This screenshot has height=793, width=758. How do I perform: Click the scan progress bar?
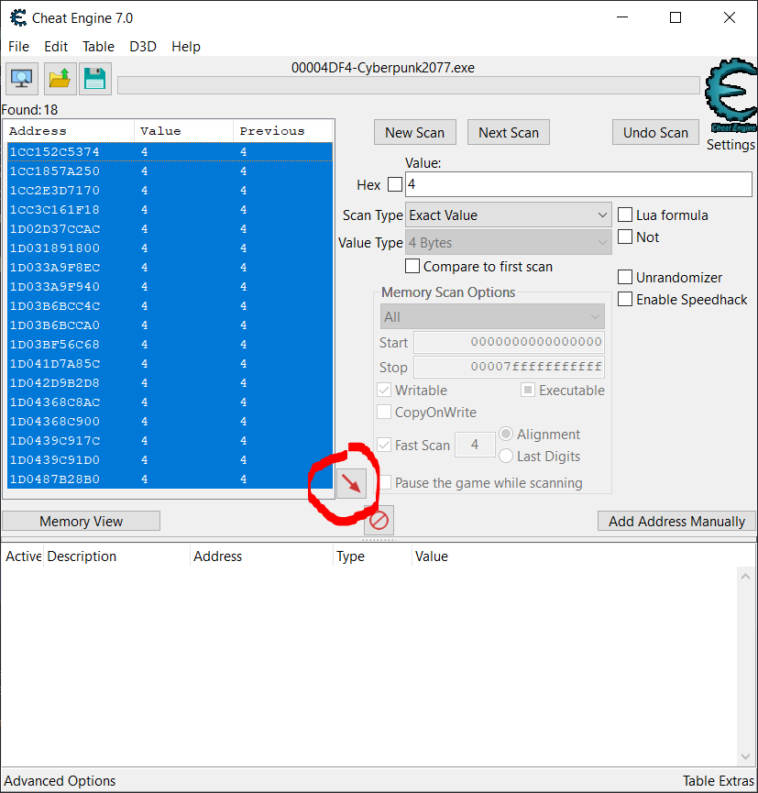tap(408, 85)
